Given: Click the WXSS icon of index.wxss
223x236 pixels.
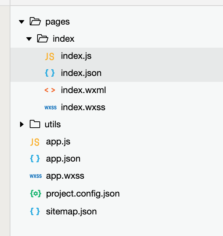Looking at the screenshot, I should click(51, 108).
